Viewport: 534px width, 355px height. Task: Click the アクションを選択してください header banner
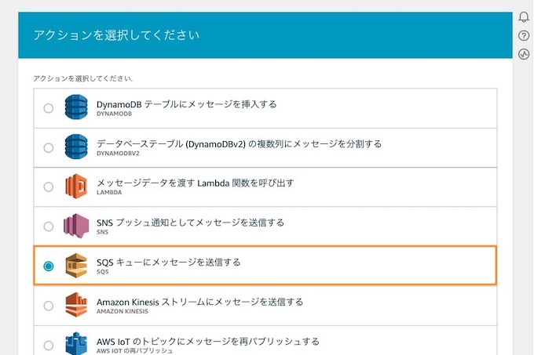[x=265, y=35]
